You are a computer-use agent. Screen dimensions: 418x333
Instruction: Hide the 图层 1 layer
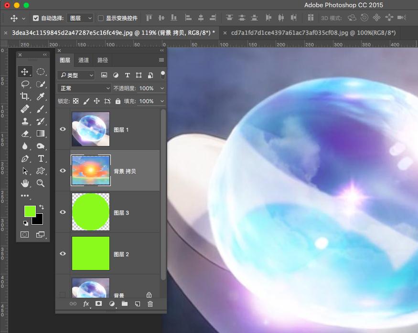(x=63, y=129)
